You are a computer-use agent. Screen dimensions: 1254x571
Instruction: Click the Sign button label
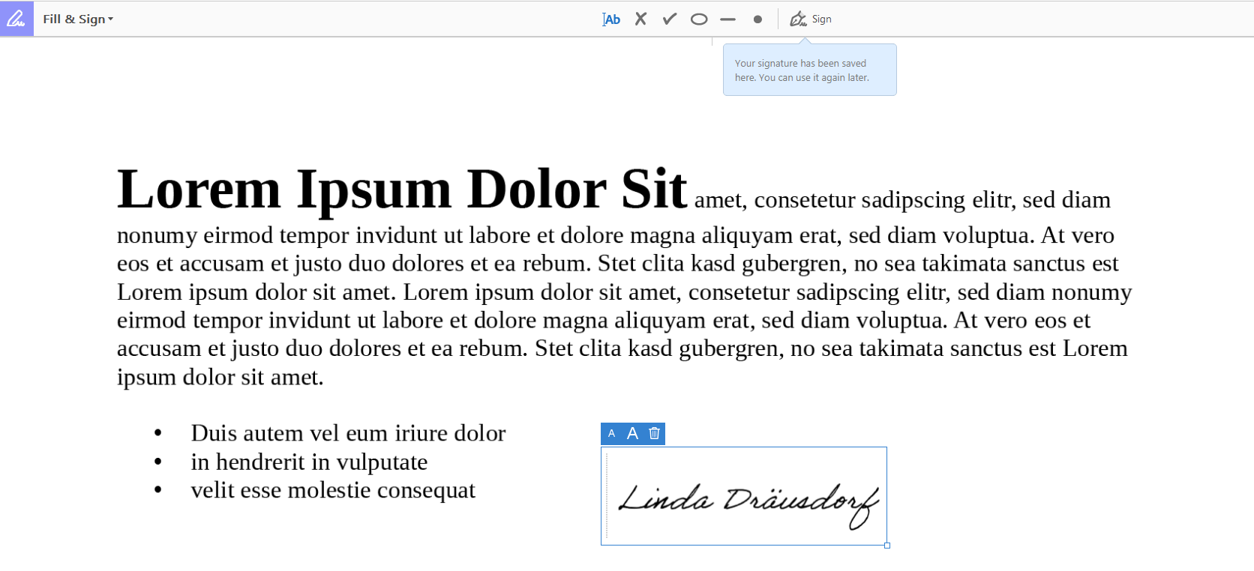click(822, 19)
